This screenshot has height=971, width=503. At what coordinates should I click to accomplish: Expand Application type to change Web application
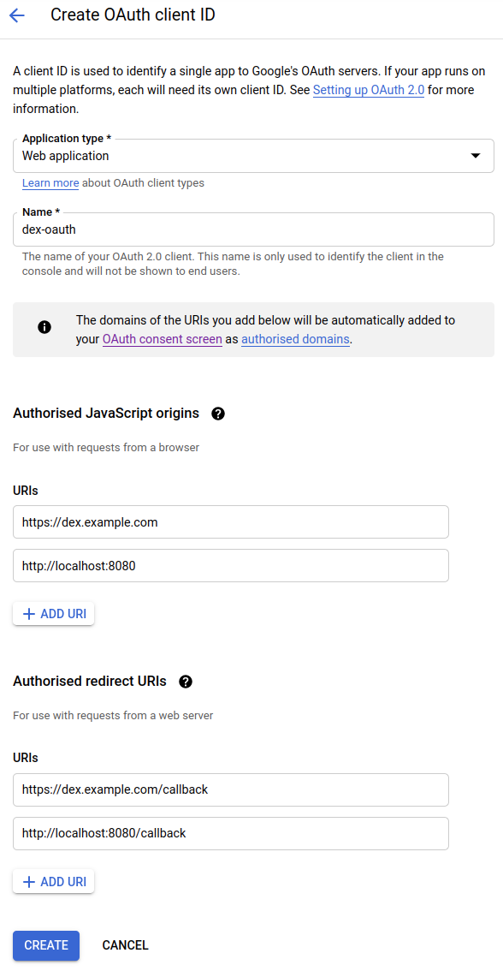pyautogui.click(x=251, y=156)
